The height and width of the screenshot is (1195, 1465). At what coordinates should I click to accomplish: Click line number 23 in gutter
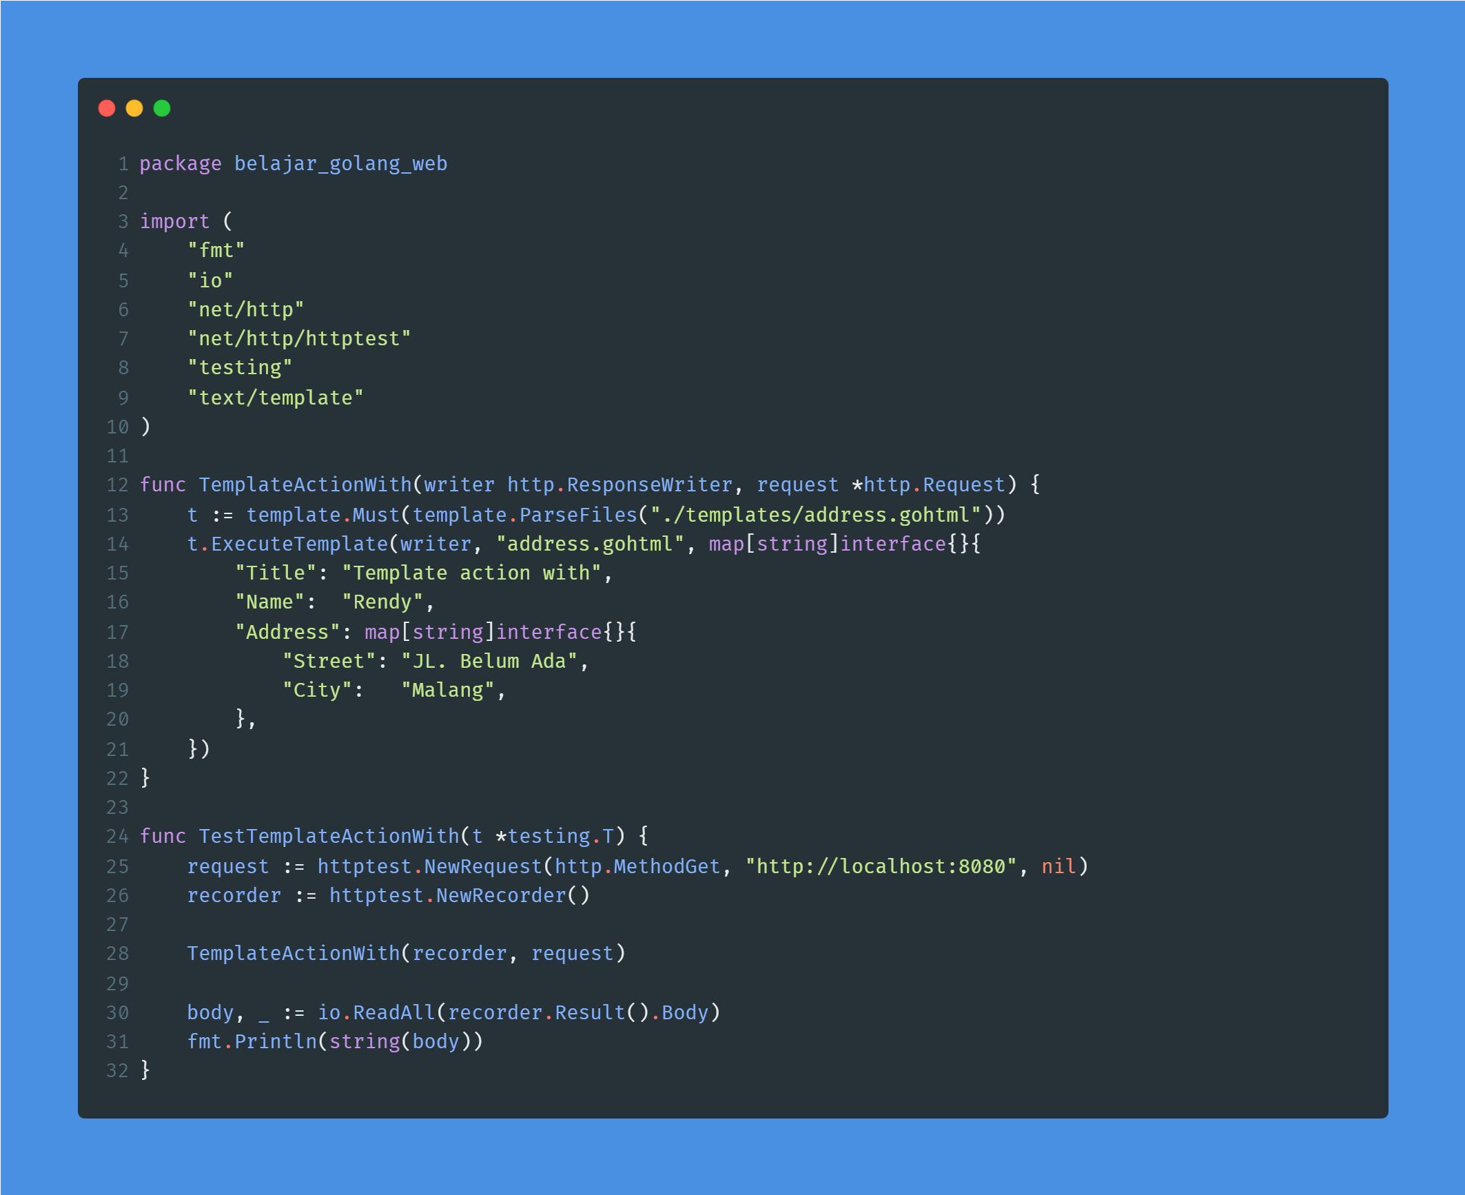tap(118, 807)
